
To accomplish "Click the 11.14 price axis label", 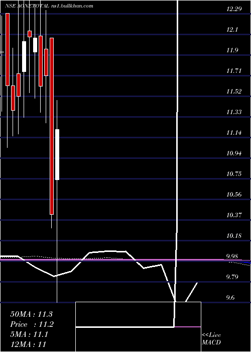I will [234, 132].
